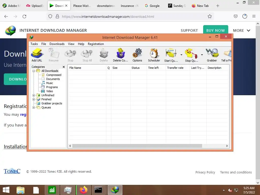Sort by Time left column

(x=156, y=68)
